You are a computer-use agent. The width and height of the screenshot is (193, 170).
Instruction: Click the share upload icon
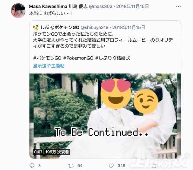154,166
